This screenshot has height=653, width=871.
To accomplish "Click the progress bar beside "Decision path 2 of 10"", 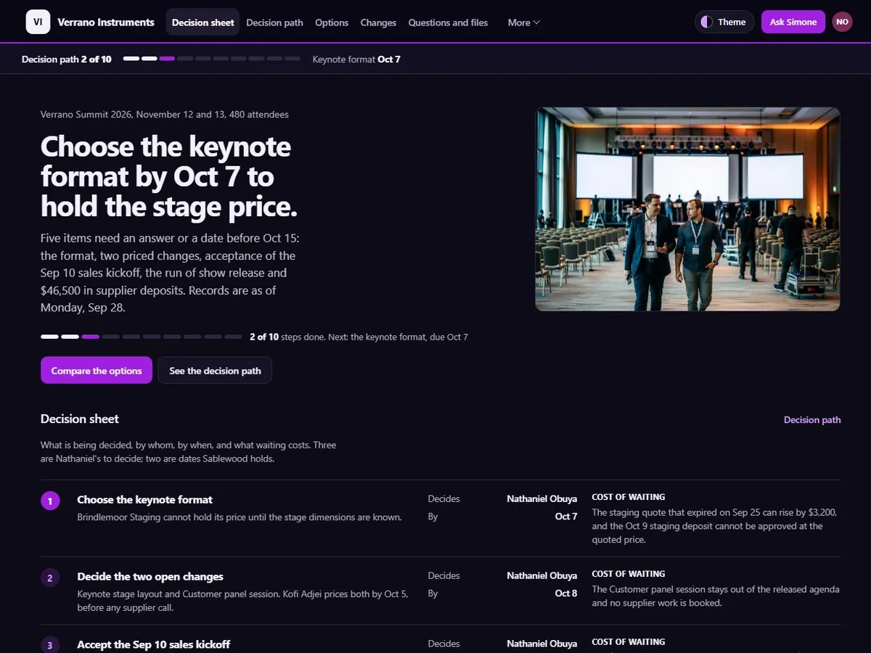I will (211, 59).
